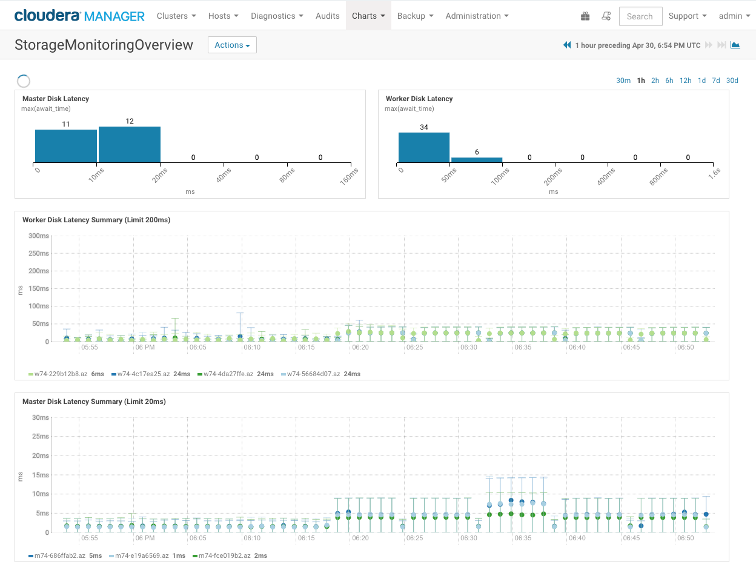Image resolution: width=756 pixels, height=573 pixels.
Task: Open the running commands scroll icon
Action: (x=606, y=16)
